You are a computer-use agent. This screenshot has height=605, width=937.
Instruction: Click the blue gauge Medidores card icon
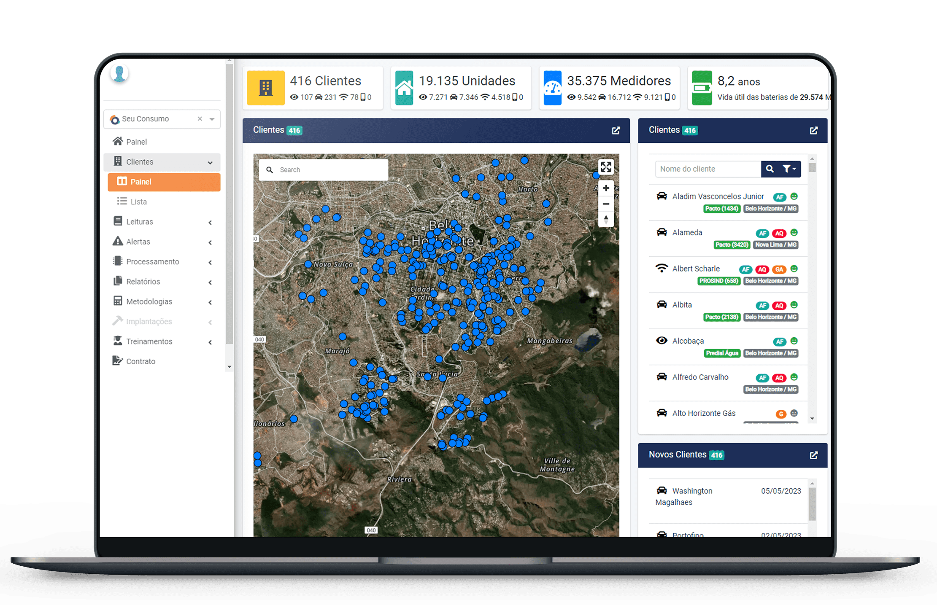[x=553, y=88]
